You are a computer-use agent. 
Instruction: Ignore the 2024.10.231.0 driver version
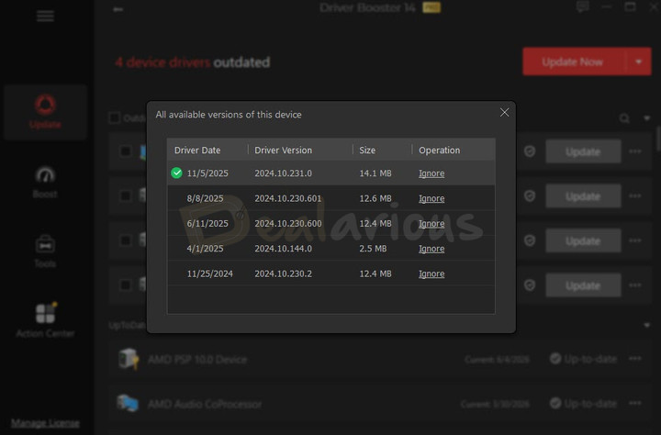(431, 173)
